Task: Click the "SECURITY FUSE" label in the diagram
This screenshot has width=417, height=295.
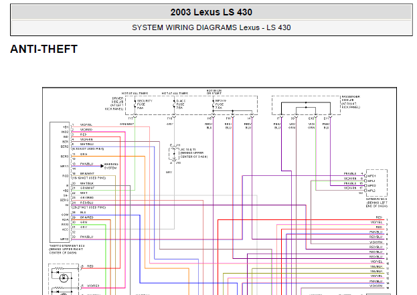Action: 145,104
